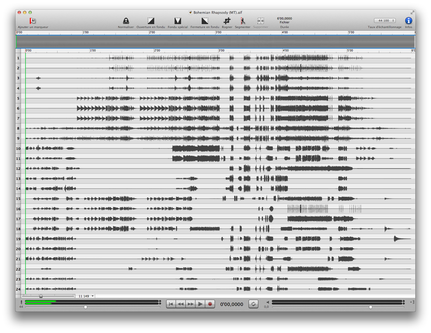431x333 pixels.
Task: Select channel 16 header
Action: point(18,209)
